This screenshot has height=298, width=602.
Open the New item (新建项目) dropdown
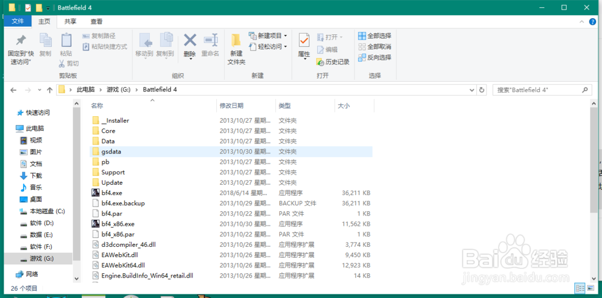pos(268,36)
